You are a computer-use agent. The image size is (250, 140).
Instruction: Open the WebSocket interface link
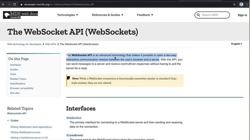coord(74,118)
